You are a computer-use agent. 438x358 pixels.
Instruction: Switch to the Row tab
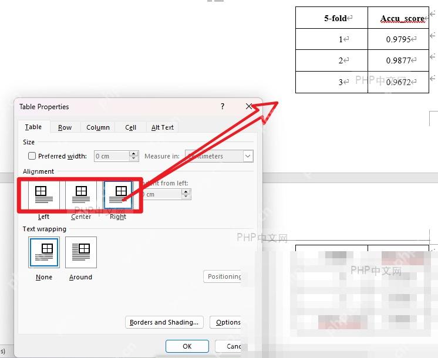[x=65, y=127]
